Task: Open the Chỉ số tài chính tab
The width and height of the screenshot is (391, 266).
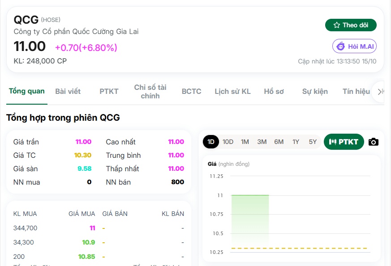Action: [x=150, y=92]
